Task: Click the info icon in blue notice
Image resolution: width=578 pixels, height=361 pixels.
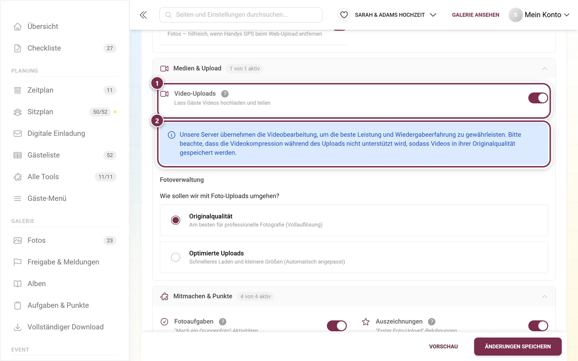Action: click(171, 135)
